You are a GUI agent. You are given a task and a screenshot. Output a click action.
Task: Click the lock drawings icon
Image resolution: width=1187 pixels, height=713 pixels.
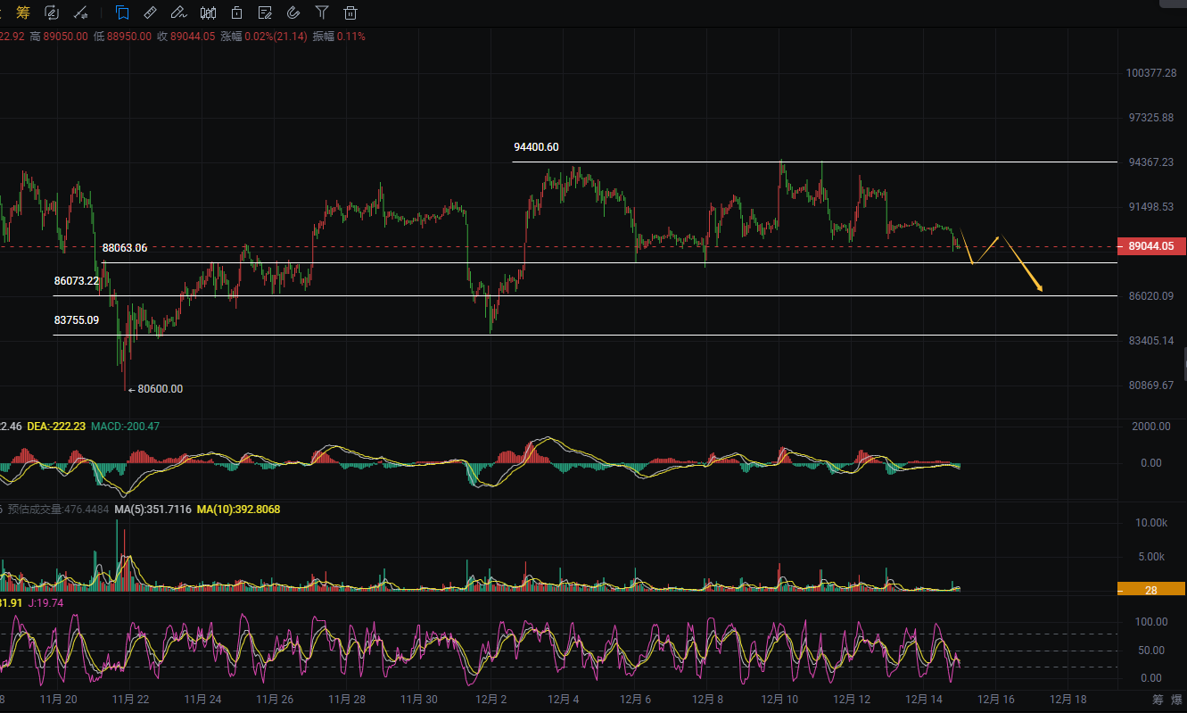(236, 12)
